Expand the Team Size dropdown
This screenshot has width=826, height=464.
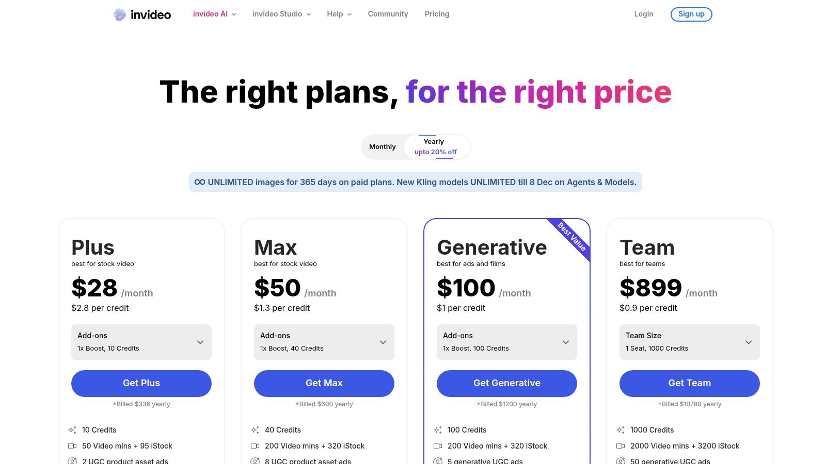click(690, 342)
